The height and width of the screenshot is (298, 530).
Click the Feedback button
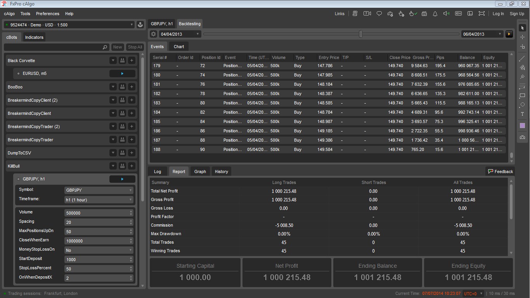coord(501,172)
